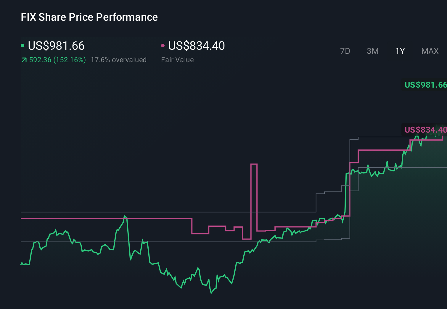The image size is (447, 309).
Task: Click the pink Fair Value legend dot
Action: coord(163,46)
